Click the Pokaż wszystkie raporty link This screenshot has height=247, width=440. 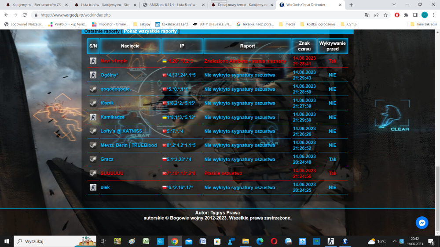coord(150,31)
